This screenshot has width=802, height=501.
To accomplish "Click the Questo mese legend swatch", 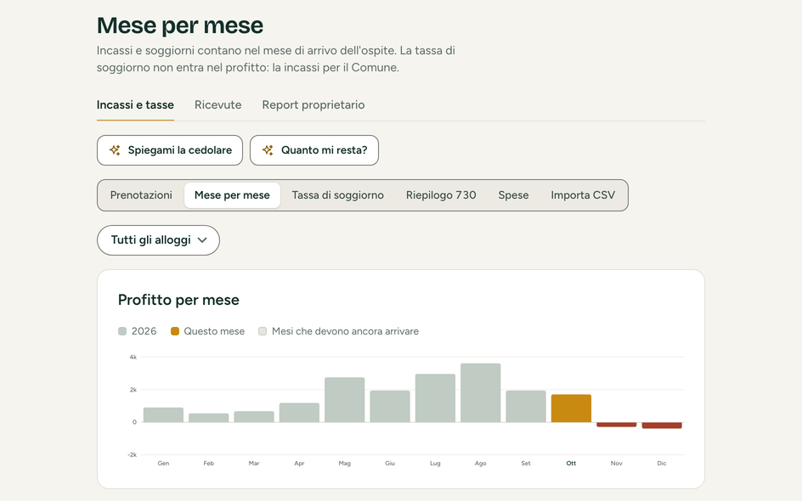I will click(x=175, y=331).
